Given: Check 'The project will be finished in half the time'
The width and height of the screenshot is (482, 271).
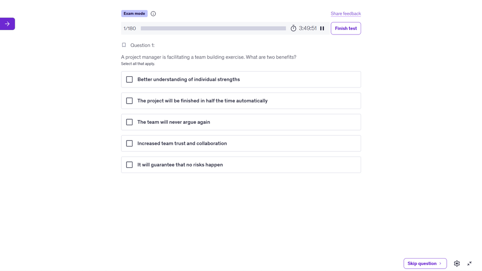Looking at the screenshot, I should [129, 101].
